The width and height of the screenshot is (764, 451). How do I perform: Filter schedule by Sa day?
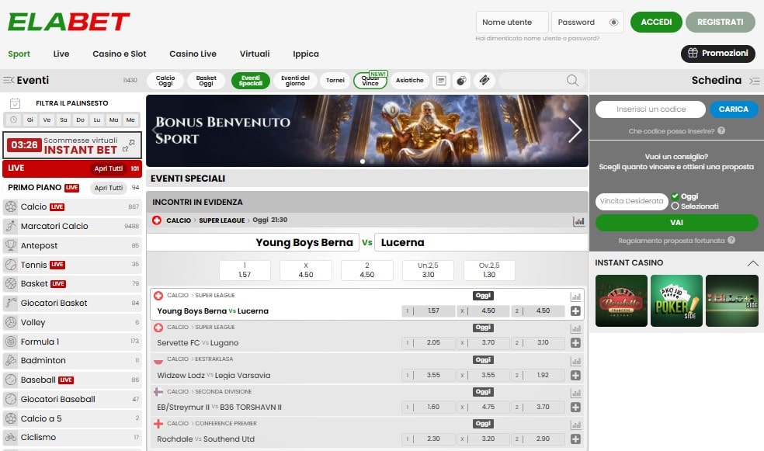pos(64,120)
